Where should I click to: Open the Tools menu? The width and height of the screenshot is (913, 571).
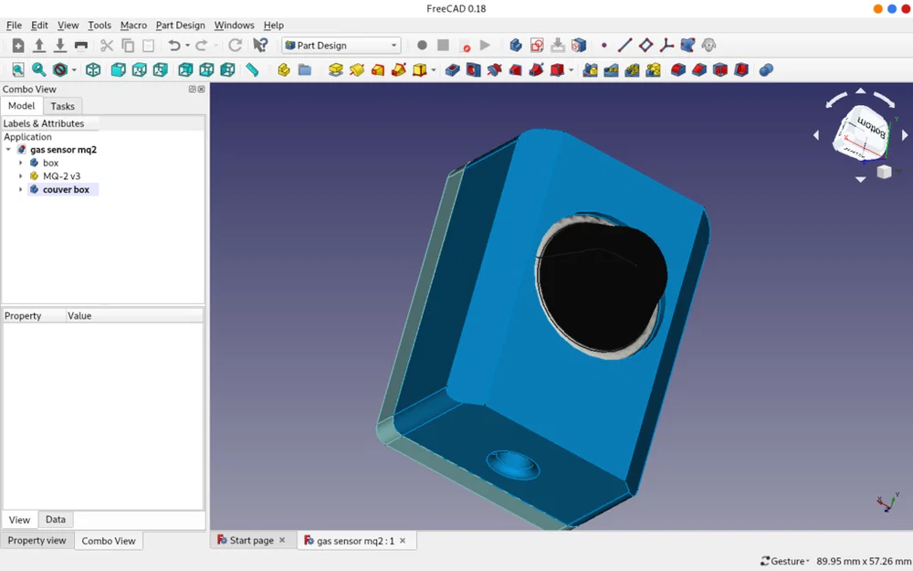100,25
